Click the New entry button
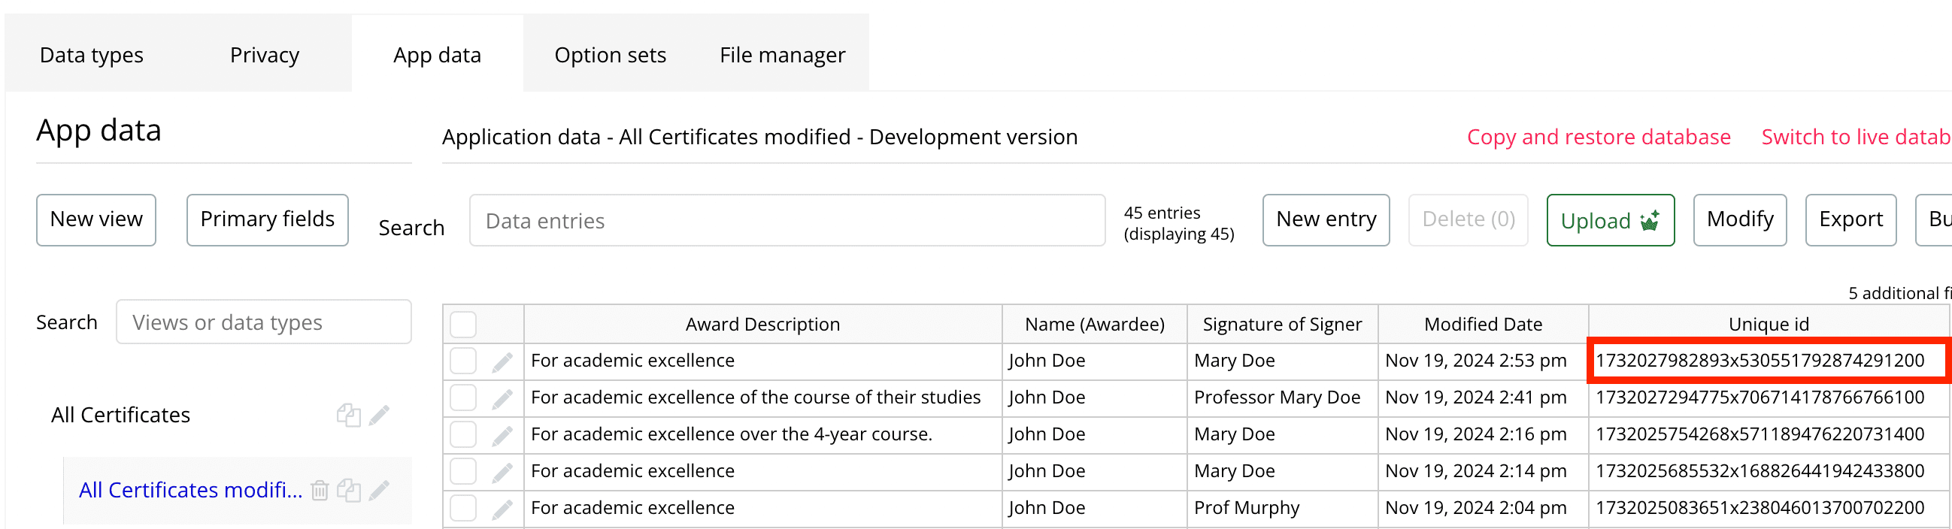Screen dimensions: 1952x529 (x=1326, y=220)
